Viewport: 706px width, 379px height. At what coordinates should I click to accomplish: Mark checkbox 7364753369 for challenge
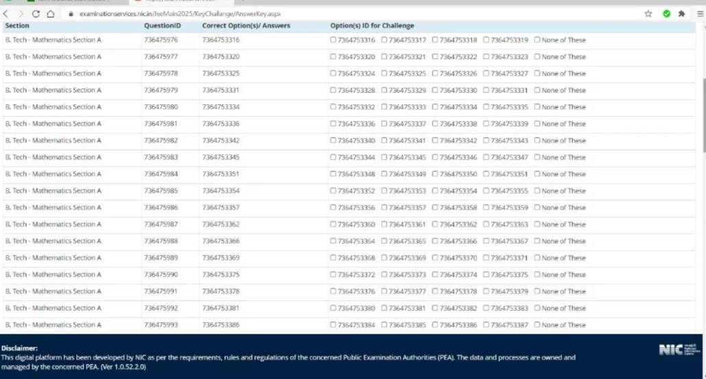click(385, 258)
